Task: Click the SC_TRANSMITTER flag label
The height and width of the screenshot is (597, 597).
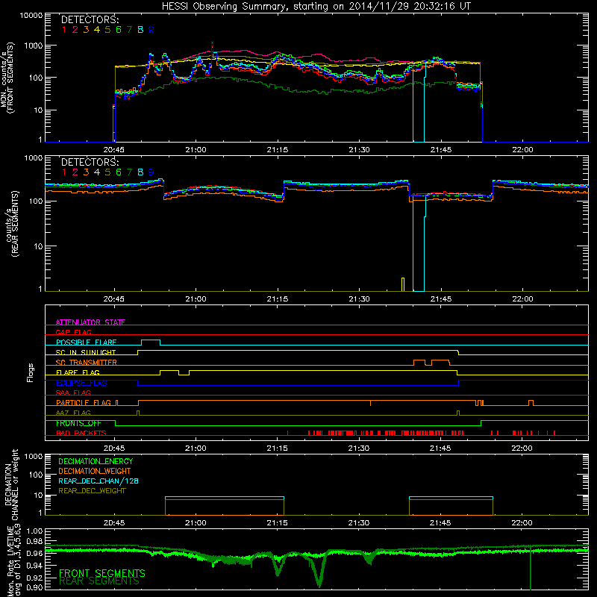Action: 87,362
